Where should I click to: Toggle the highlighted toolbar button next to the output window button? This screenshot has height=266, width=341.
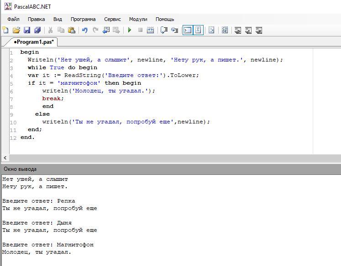(198, 31)
